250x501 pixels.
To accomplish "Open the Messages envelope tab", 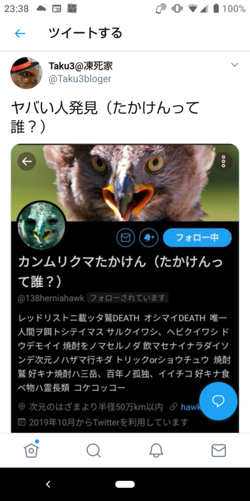I will tap(219, 451).
